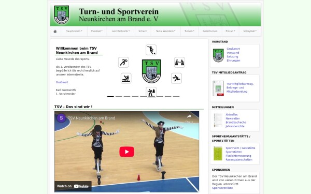Click the TSV MITGLIEDSANTRAG sidebar heading

click(229, 72)
